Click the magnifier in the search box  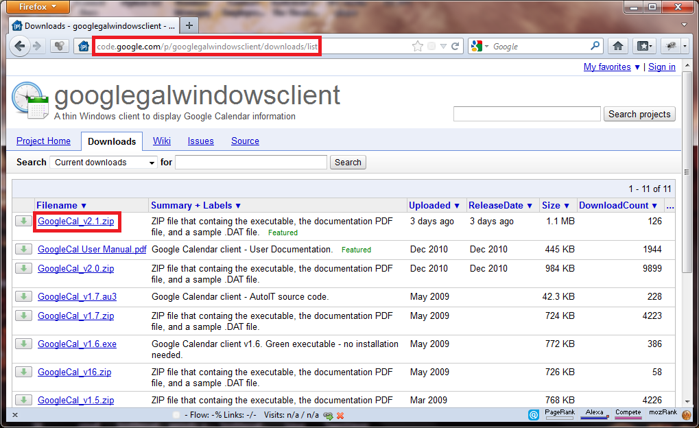[595, 46]
